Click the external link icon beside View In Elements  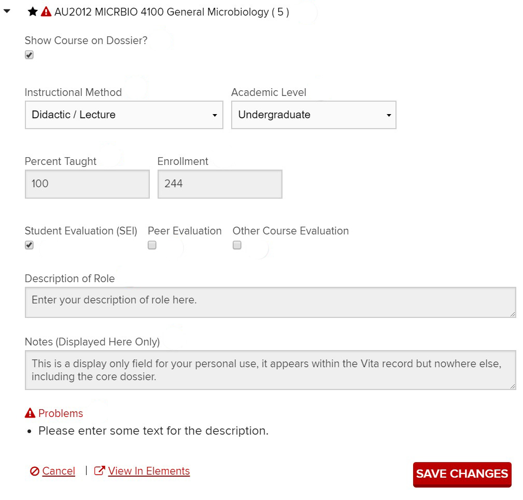(x=98, y=470)
